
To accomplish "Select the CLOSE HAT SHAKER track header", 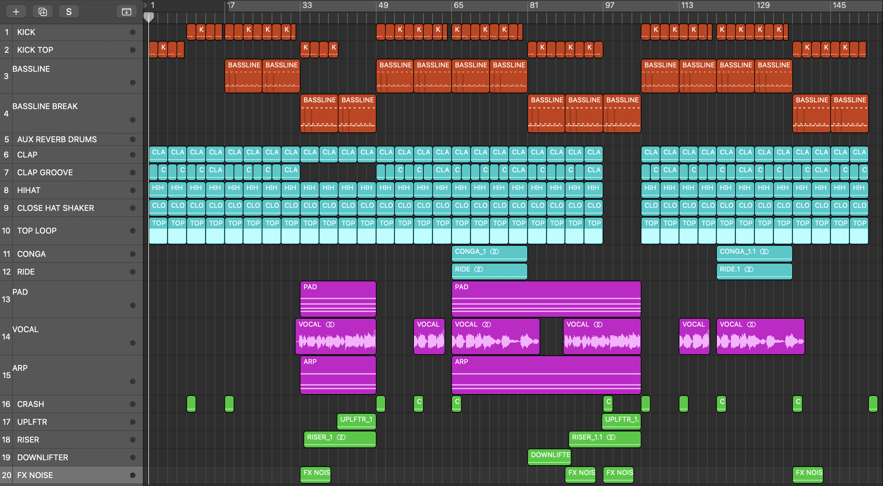I will [x=55, y=208].
